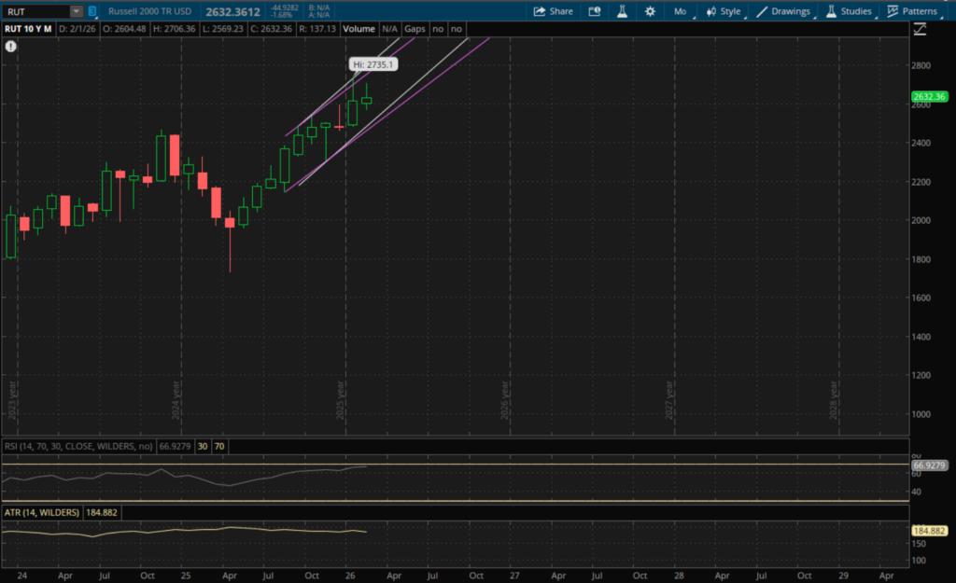Click the green 2632.36 price marker
This screenshot has width=956, height=583.
coord(928,97)
